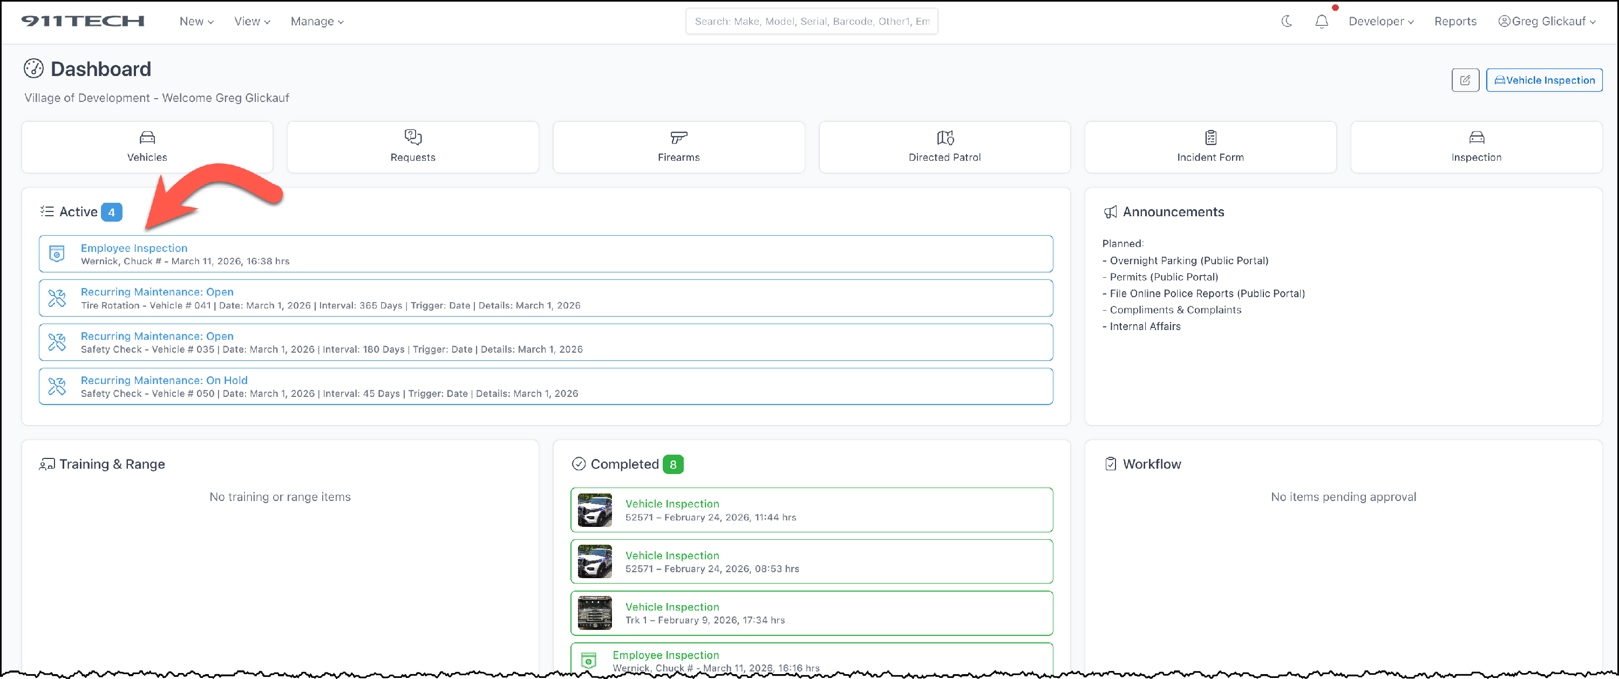Image resolution: width=1619 pixels, height=679 pixels.
Task: Expand the Manage dropdown menu
Action: click(x=317, y=22)
